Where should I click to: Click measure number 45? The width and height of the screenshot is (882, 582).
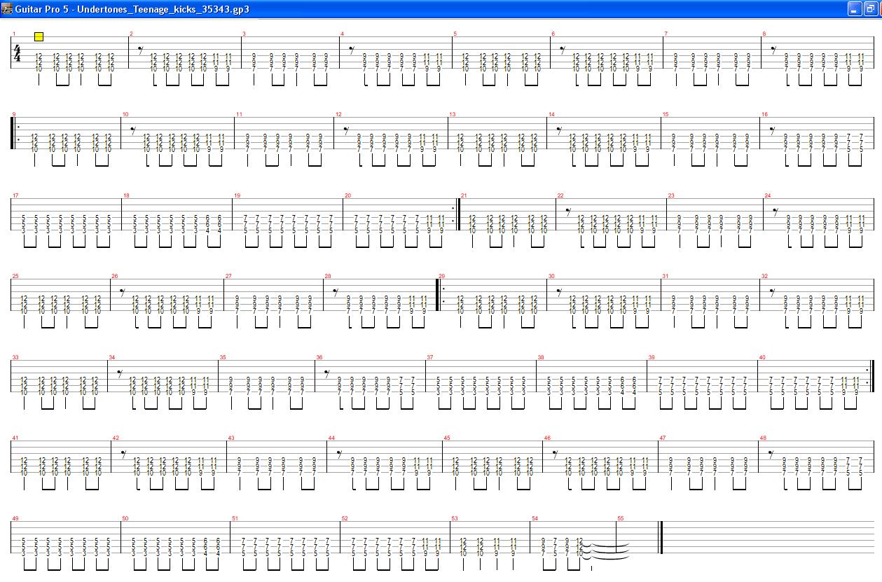point(447,438)
